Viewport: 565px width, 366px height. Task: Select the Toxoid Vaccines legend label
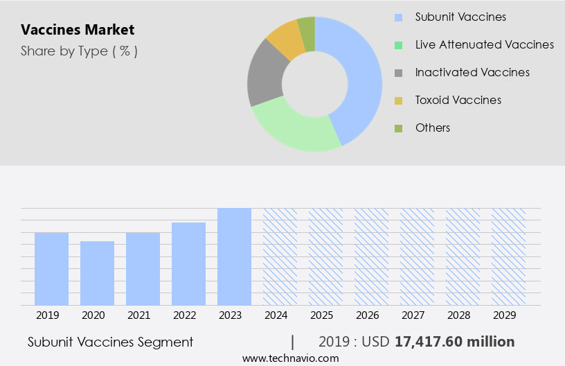(458, 100)
